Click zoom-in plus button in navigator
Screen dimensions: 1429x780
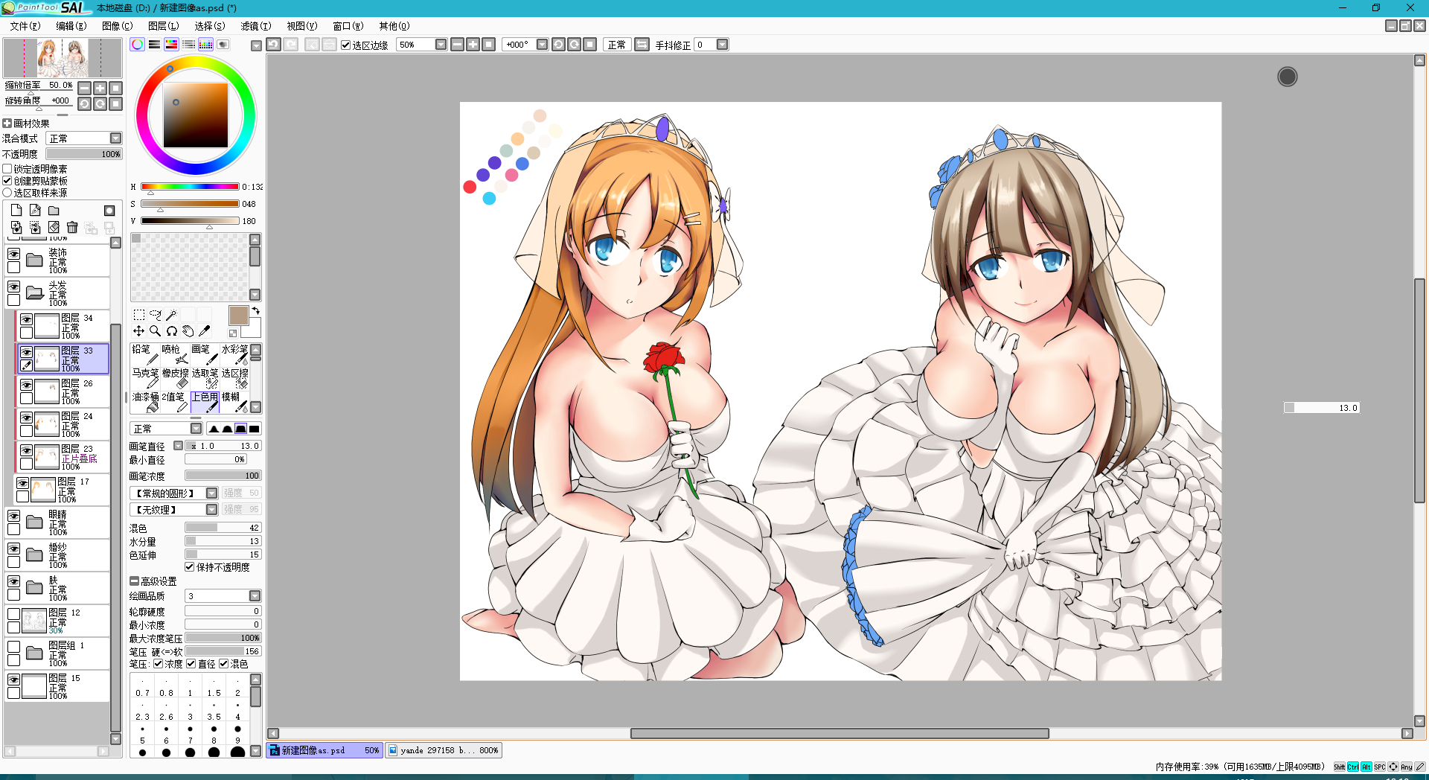coord(100,88)
